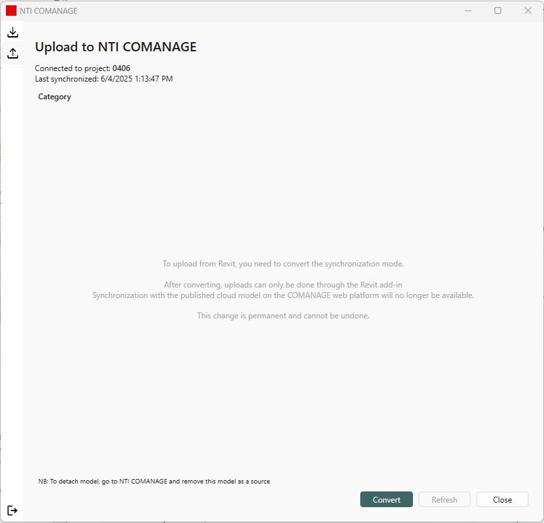The height and width of the screenshot is (523, 544).
Task: Click the Category column header
Action: point(55,97)
